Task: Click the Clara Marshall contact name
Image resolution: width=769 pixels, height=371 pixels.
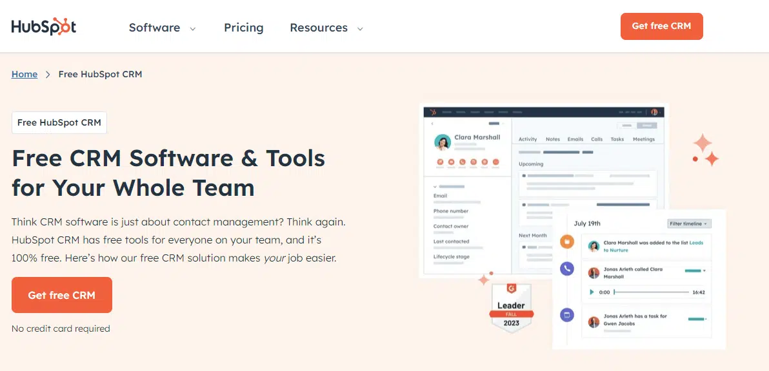Action: [x=477, y=137]
